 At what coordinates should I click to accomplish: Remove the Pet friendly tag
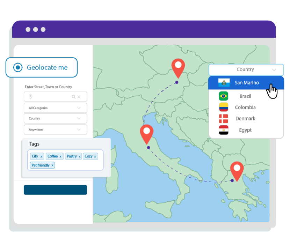pos(52,165)
